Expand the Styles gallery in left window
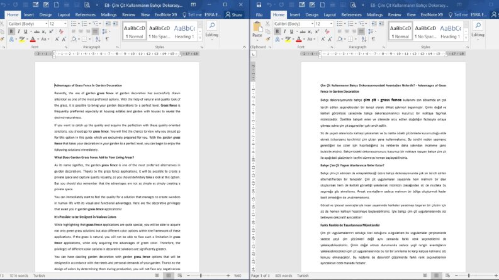499x280 pixels. tap(200, 38)
